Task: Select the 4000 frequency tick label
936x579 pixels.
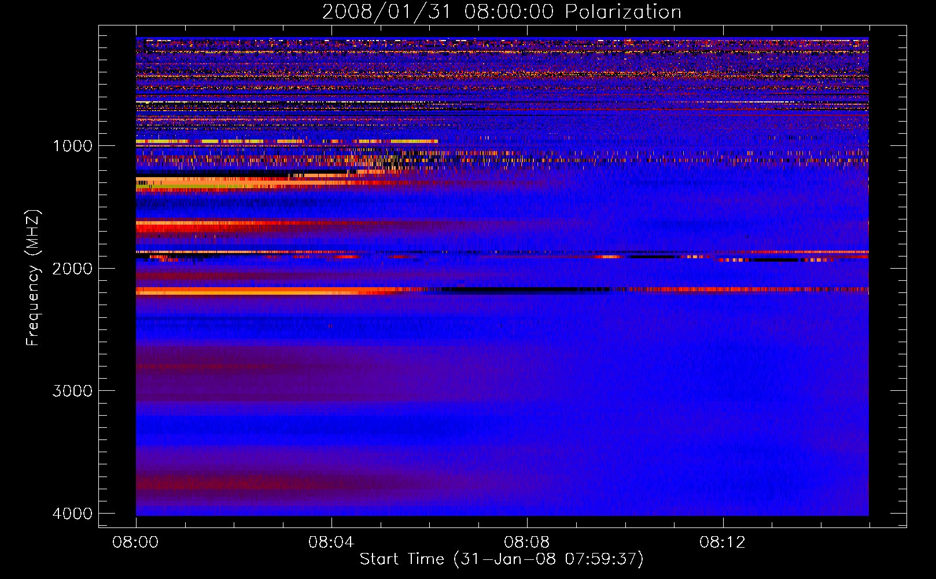Action: (x=72, y=514)
